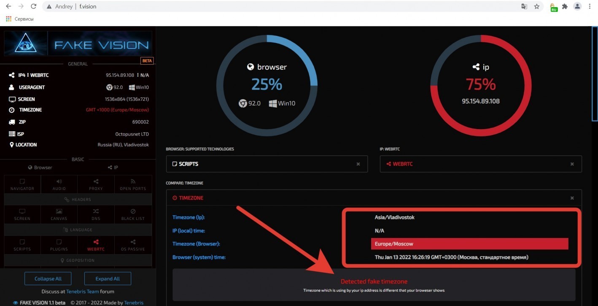
Task: Click the ISP Octopusnet LTD value
Action: tap(132, 134)
